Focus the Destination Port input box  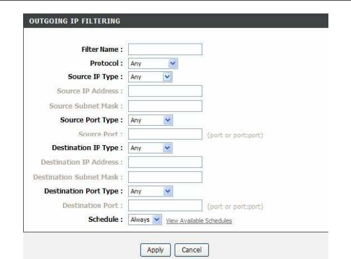pos(165,205)
